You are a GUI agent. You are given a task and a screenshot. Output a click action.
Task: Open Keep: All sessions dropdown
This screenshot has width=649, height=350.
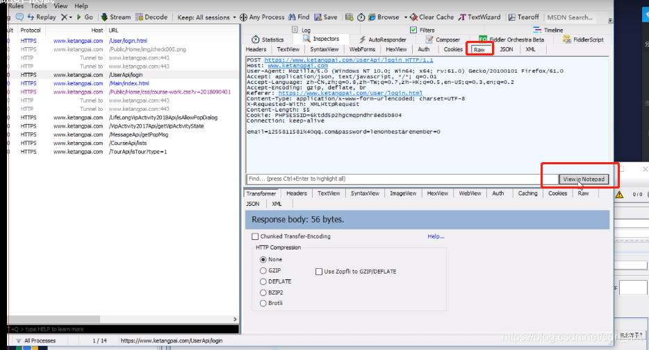206,17
